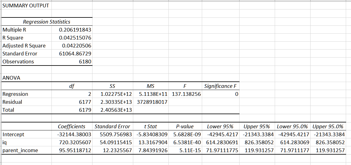The width and height of the screenshot is (351, 165).
Task: Click F statistic value 137.138256
Action: click(x=185, y=94)
